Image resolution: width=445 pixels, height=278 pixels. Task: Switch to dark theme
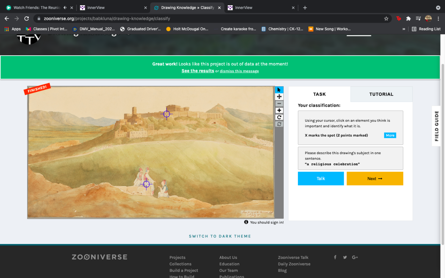[220, 236]
